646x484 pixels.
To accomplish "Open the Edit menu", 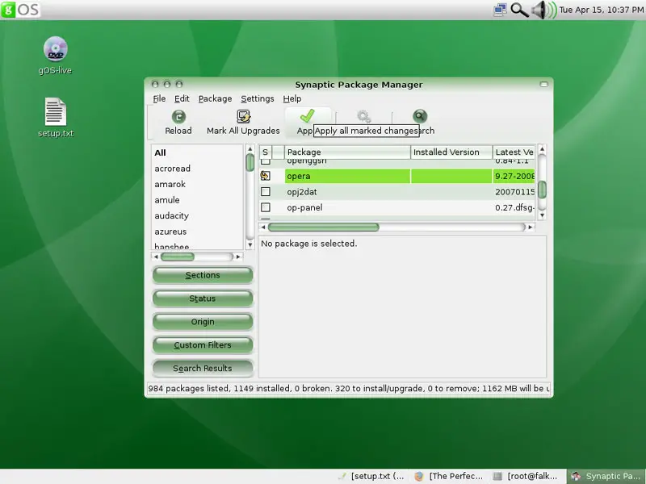I will (x=182, y=98).
